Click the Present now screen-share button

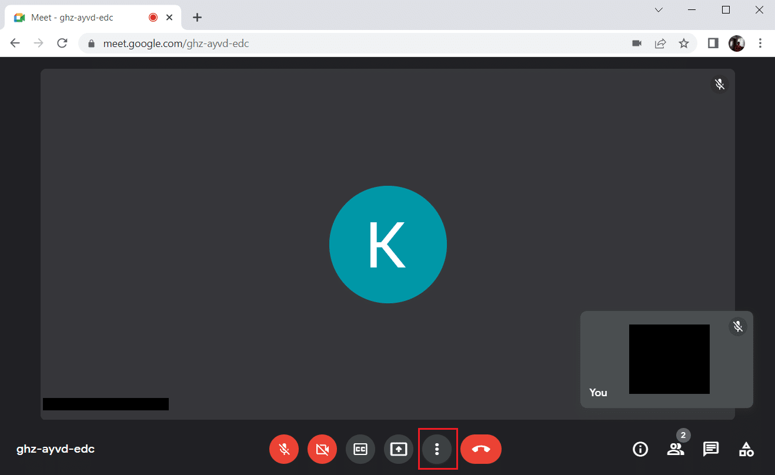pyautogui.click(x=399, y=450)
